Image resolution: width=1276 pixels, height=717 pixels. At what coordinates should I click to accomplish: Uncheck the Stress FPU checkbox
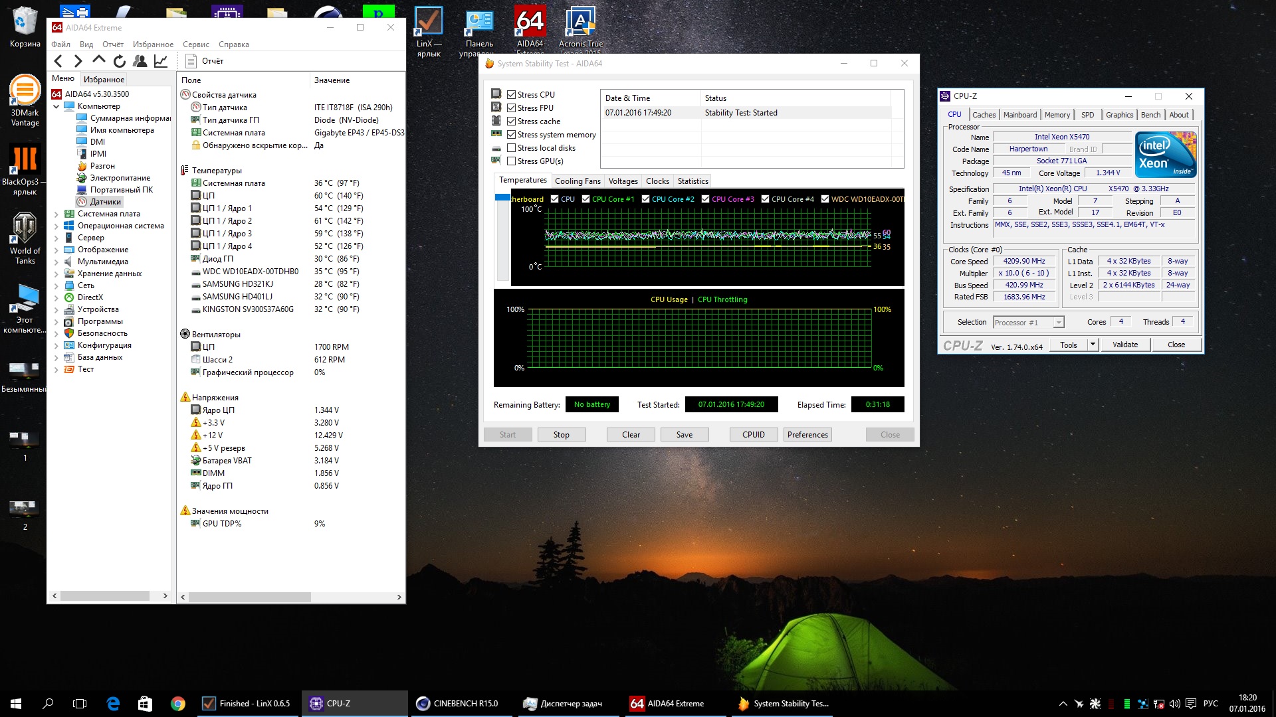(x=512, y=108)
